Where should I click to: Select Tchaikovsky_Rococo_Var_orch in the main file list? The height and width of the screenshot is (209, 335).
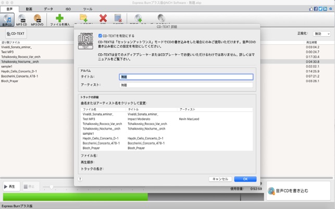pyautogui.click(x=21, y=57)
